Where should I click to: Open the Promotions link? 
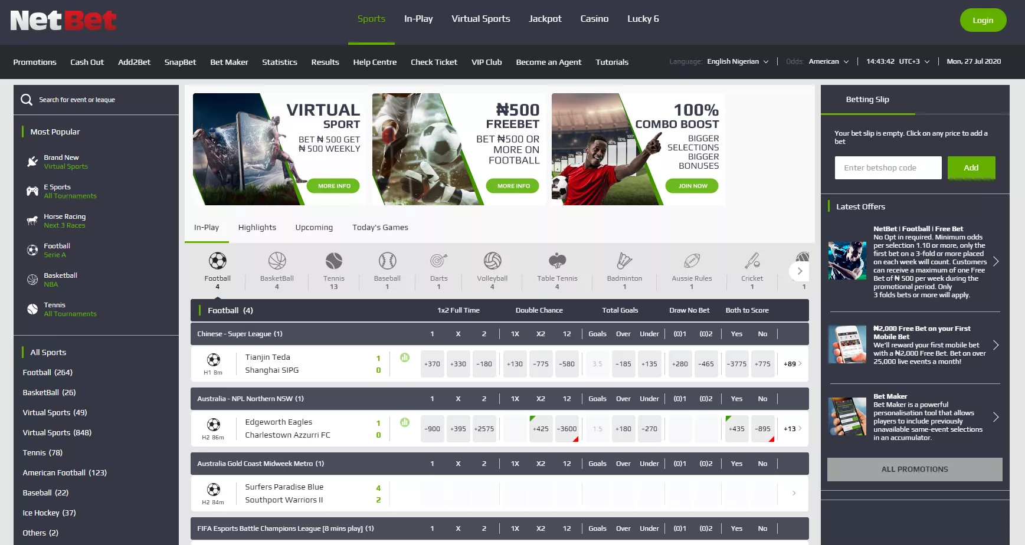click(35, 62)
